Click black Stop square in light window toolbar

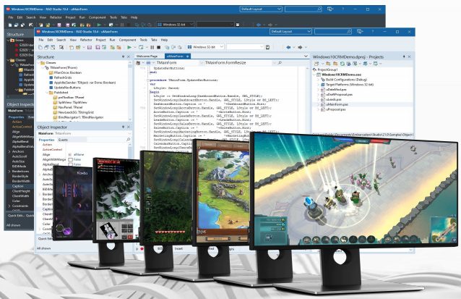coord(158,47)
